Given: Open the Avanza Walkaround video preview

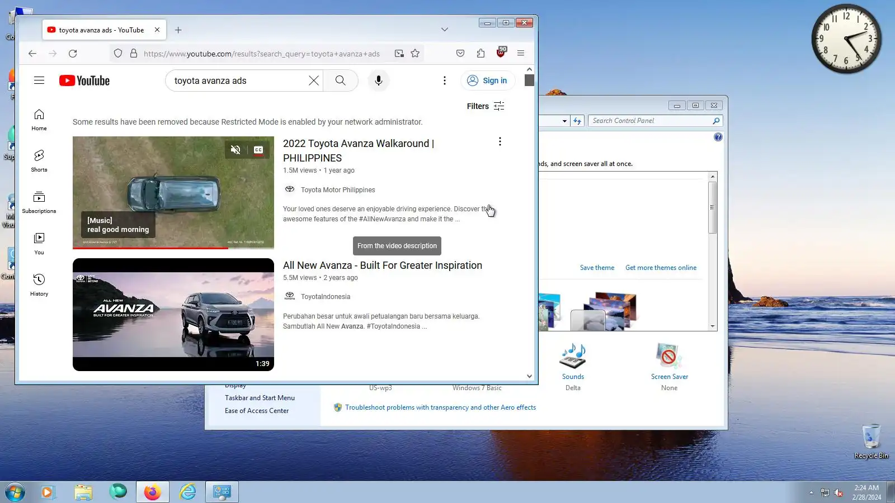Looking at the screenshot, I should [173, 193].
